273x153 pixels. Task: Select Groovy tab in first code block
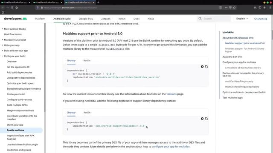coord(71,60)
